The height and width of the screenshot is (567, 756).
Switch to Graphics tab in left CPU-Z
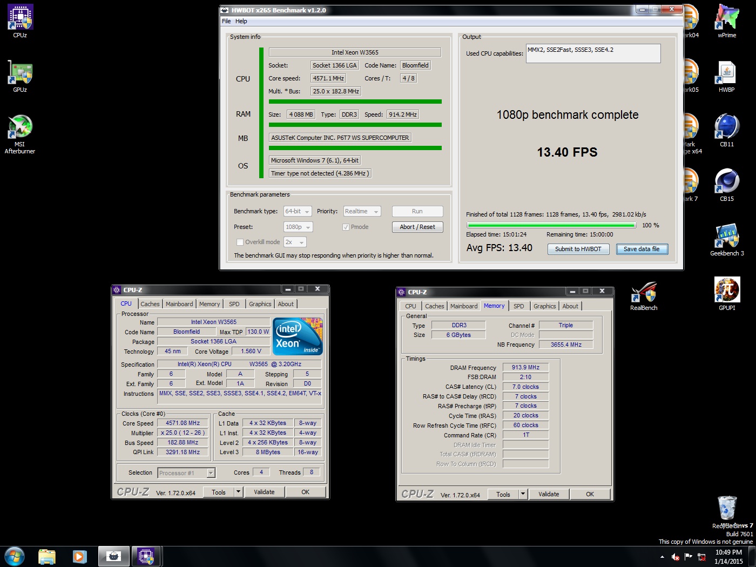[x=260, y=304]
